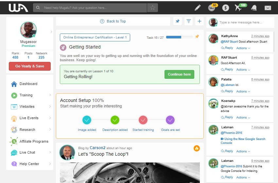Expand the Research menu chevron
This screenshot has width=278, height=183.
coord(50,129)
